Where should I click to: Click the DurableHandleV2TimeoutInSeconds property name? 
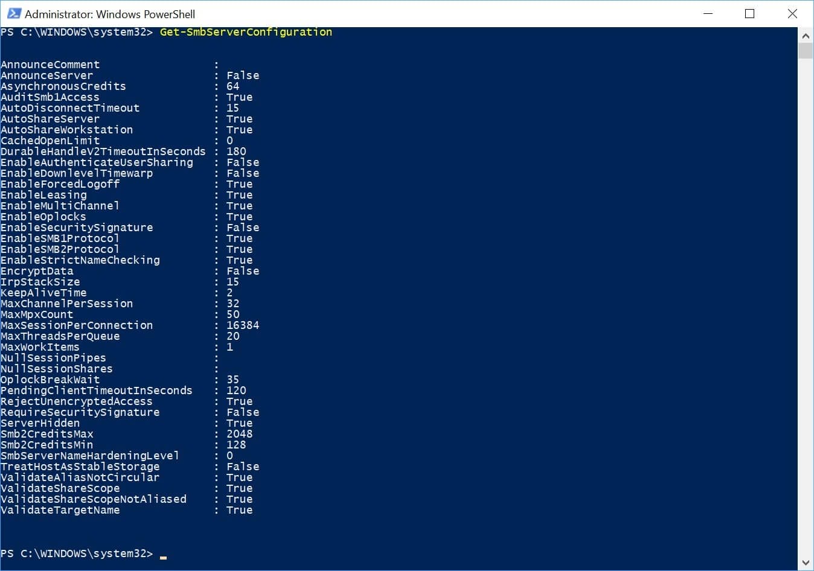coord(103,152)
